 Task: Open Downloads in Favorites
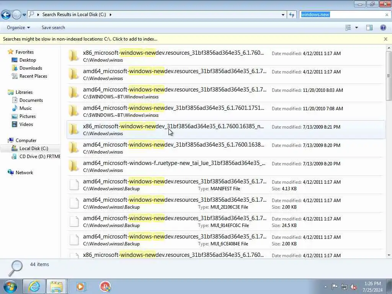pyautogui.click(x=31, y=68)
